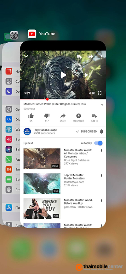Open Before You Buy video thumbnail
This screenshot has height=274, width=126.
[x=42, y=209]
